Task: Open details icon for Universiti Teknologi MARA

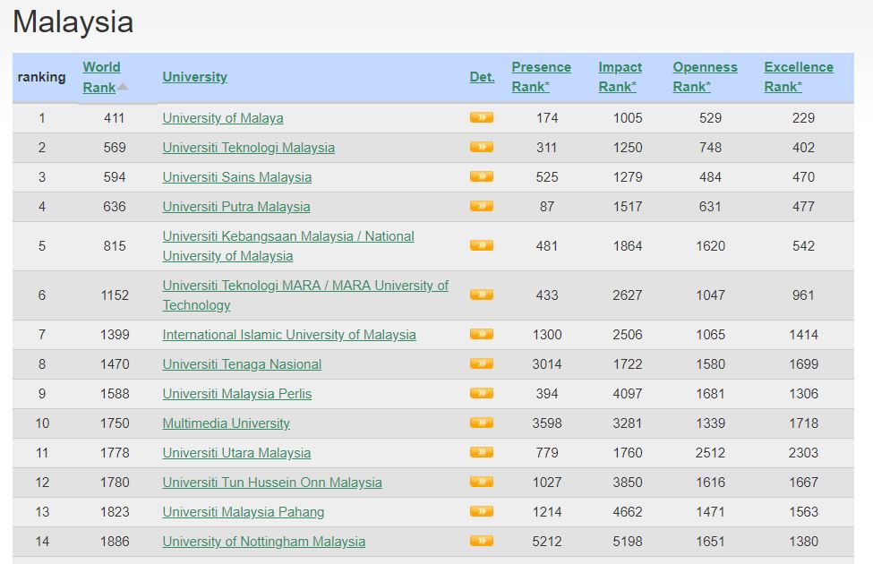Action: 482,295
